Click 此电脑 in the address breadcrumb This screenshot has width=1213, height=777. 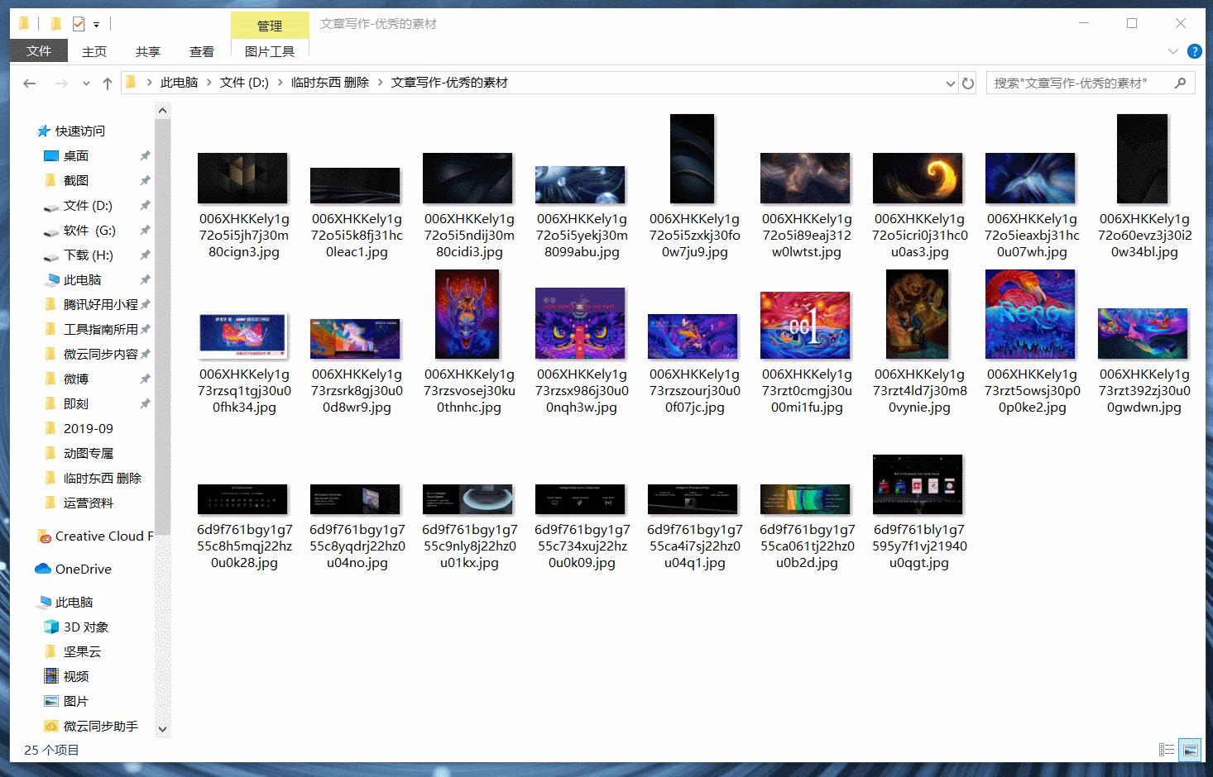(180, 83)
